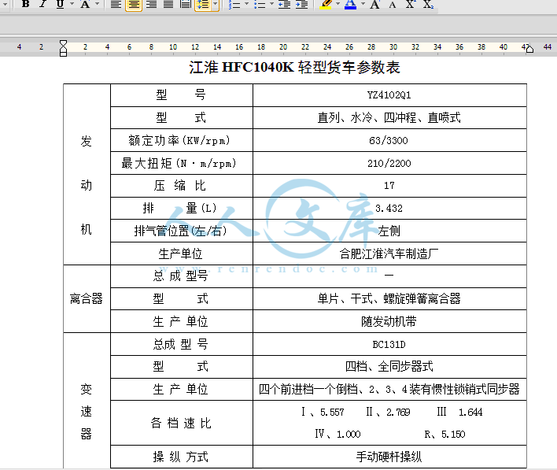The width and height of the screenshot is (557, 470).
Task: Click label 排气管位置(左/右)
Action: 180,231
